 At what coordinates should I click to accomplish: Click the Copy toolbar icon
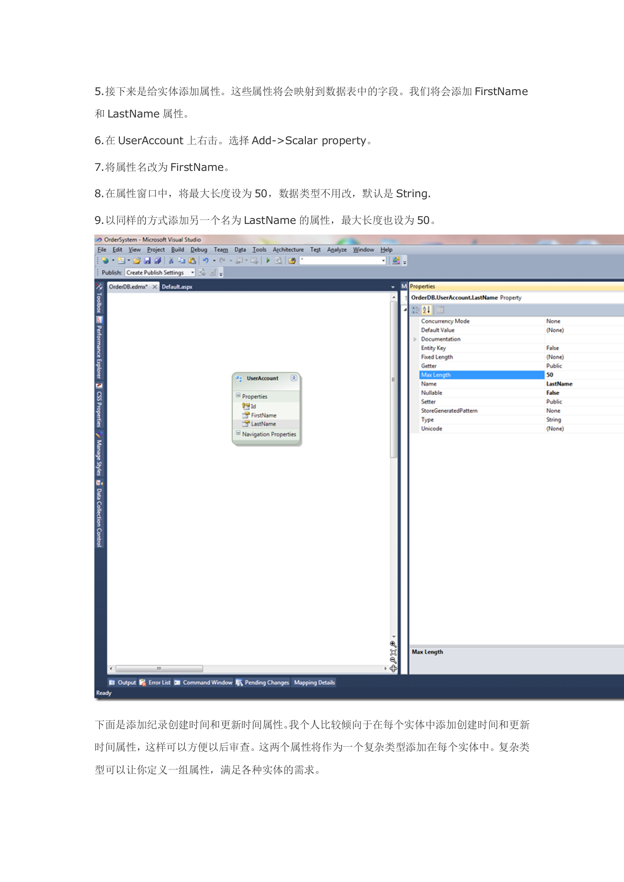click(x=182, y=260)
